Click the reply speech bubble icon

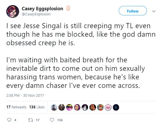(x=9, y=120)
